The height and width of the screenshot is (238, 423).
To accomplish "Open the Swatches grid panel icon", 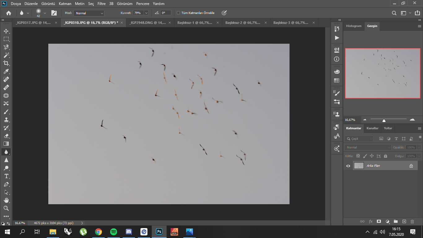I will click(337, 81).
